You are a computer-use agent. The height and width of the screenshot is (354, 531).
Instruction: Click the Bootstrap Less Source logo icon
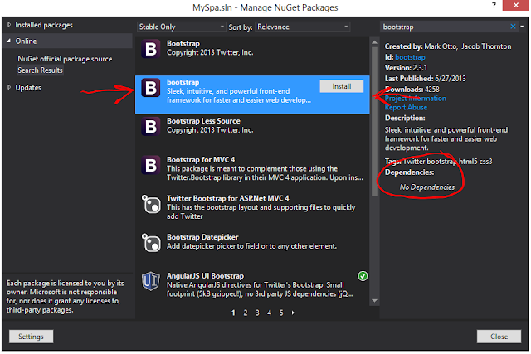pos(151,127)
